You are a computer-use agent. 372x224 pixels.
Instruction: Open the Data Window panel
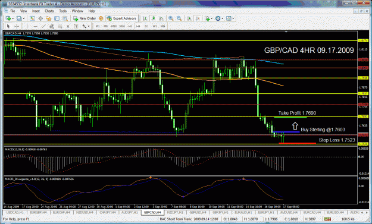pyautogui.click(x=40, y=18)
